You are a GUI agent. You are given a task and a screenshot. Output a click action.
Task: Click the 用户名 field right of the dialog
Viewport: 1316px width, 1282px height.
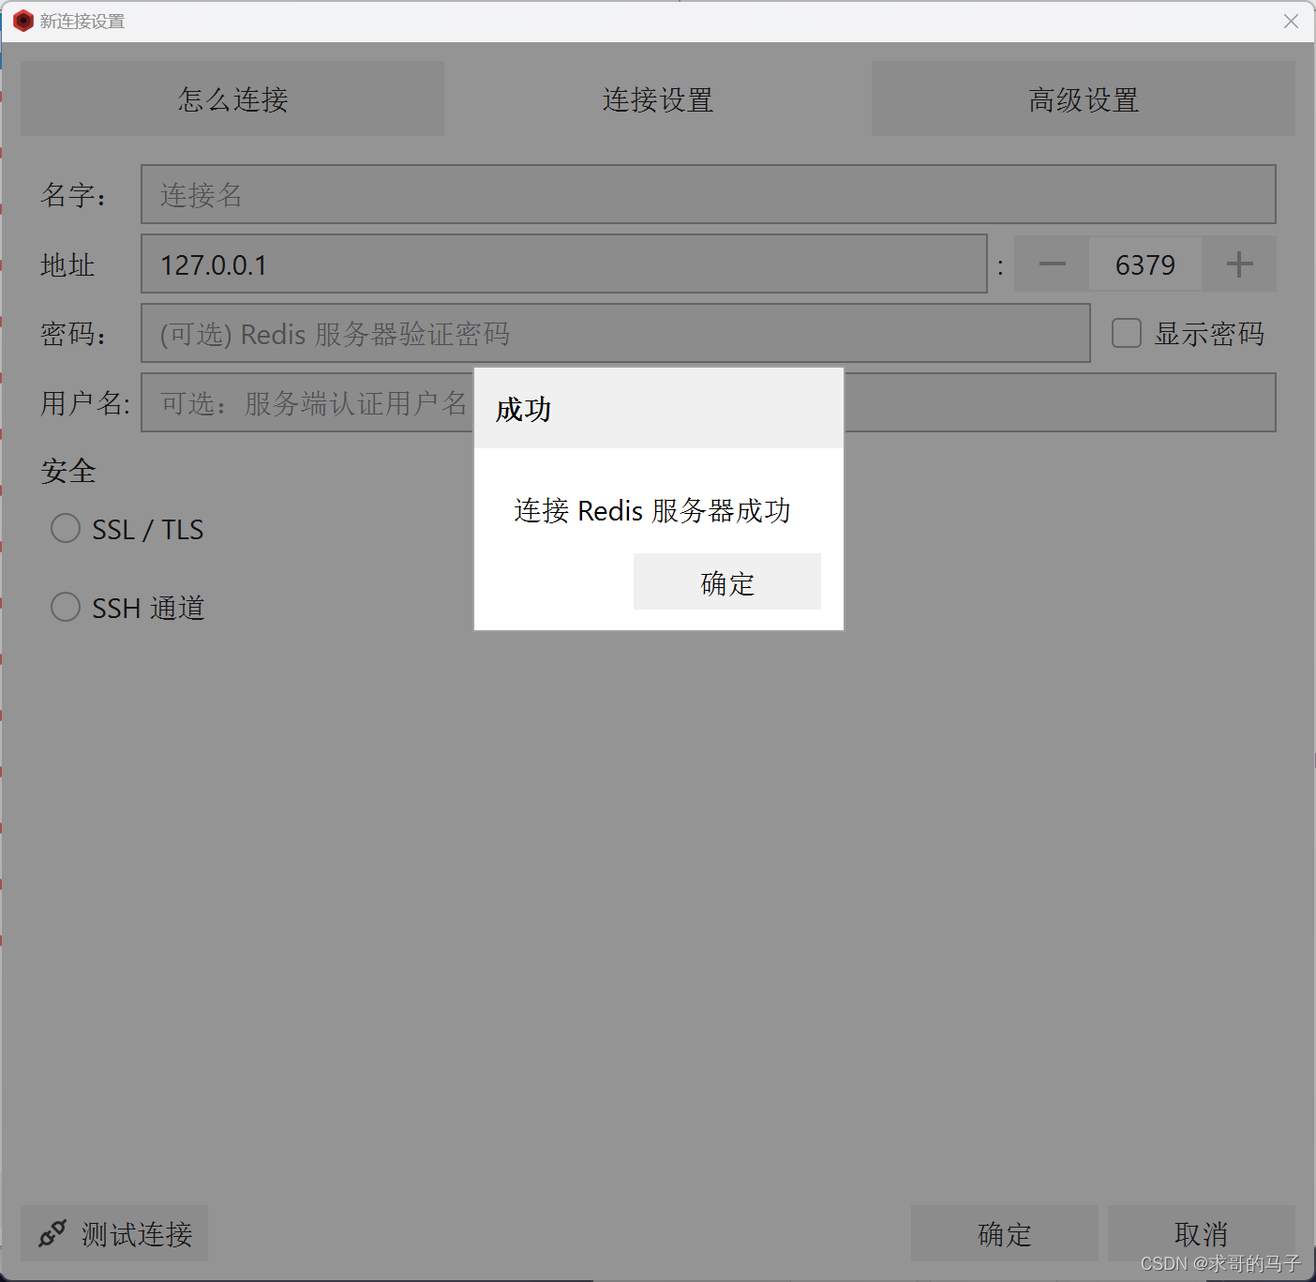coord(1060,402)
